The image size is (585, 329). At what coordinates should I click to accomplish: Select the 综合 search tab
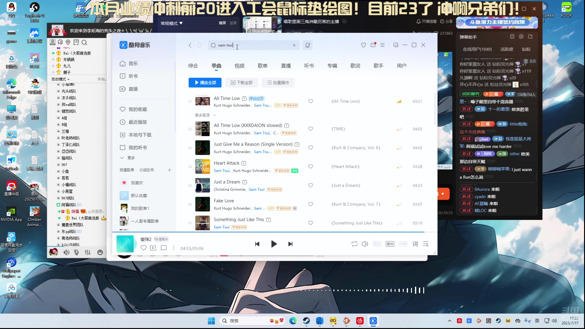[193, 66]
